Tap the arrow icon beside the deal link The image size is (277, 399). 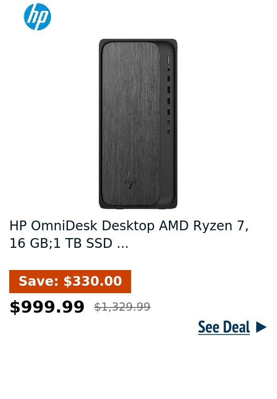(261, 327)
